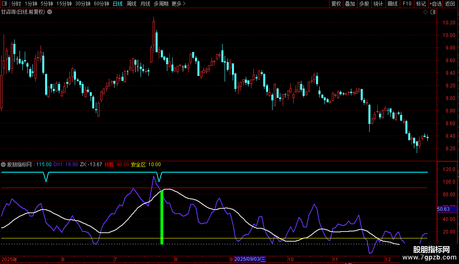Select the 60分钟 period

click(x=102, y=4)
